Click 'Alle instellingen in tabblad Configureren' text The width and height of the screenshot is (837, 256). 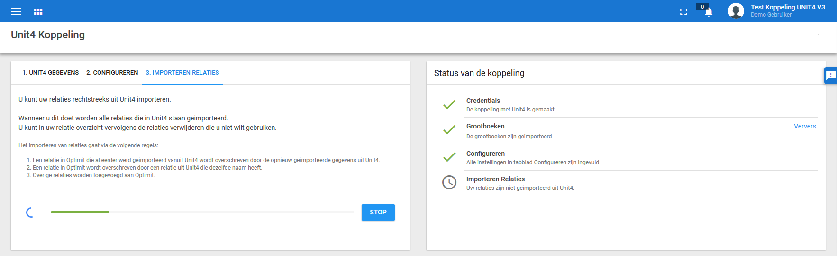(533, 162)
